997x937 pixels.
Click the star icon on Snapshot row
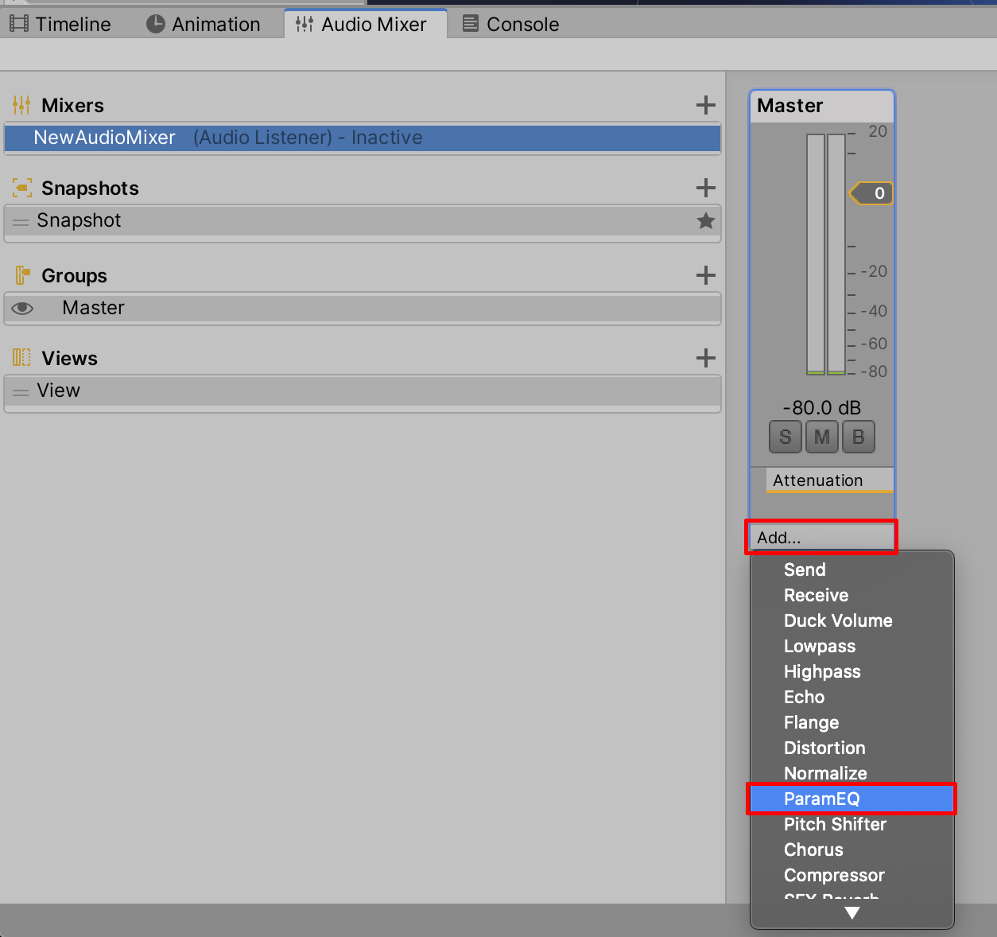click(x=705, y=221)
